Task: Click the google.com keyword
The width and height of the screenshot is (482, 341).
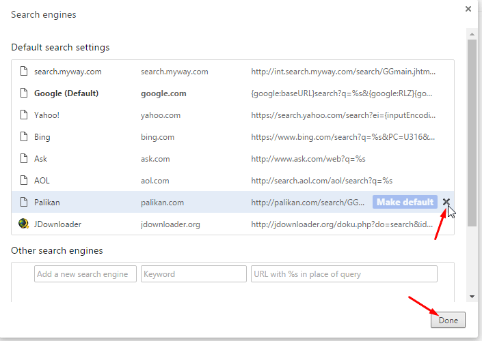Action: [x=163, y=93]
